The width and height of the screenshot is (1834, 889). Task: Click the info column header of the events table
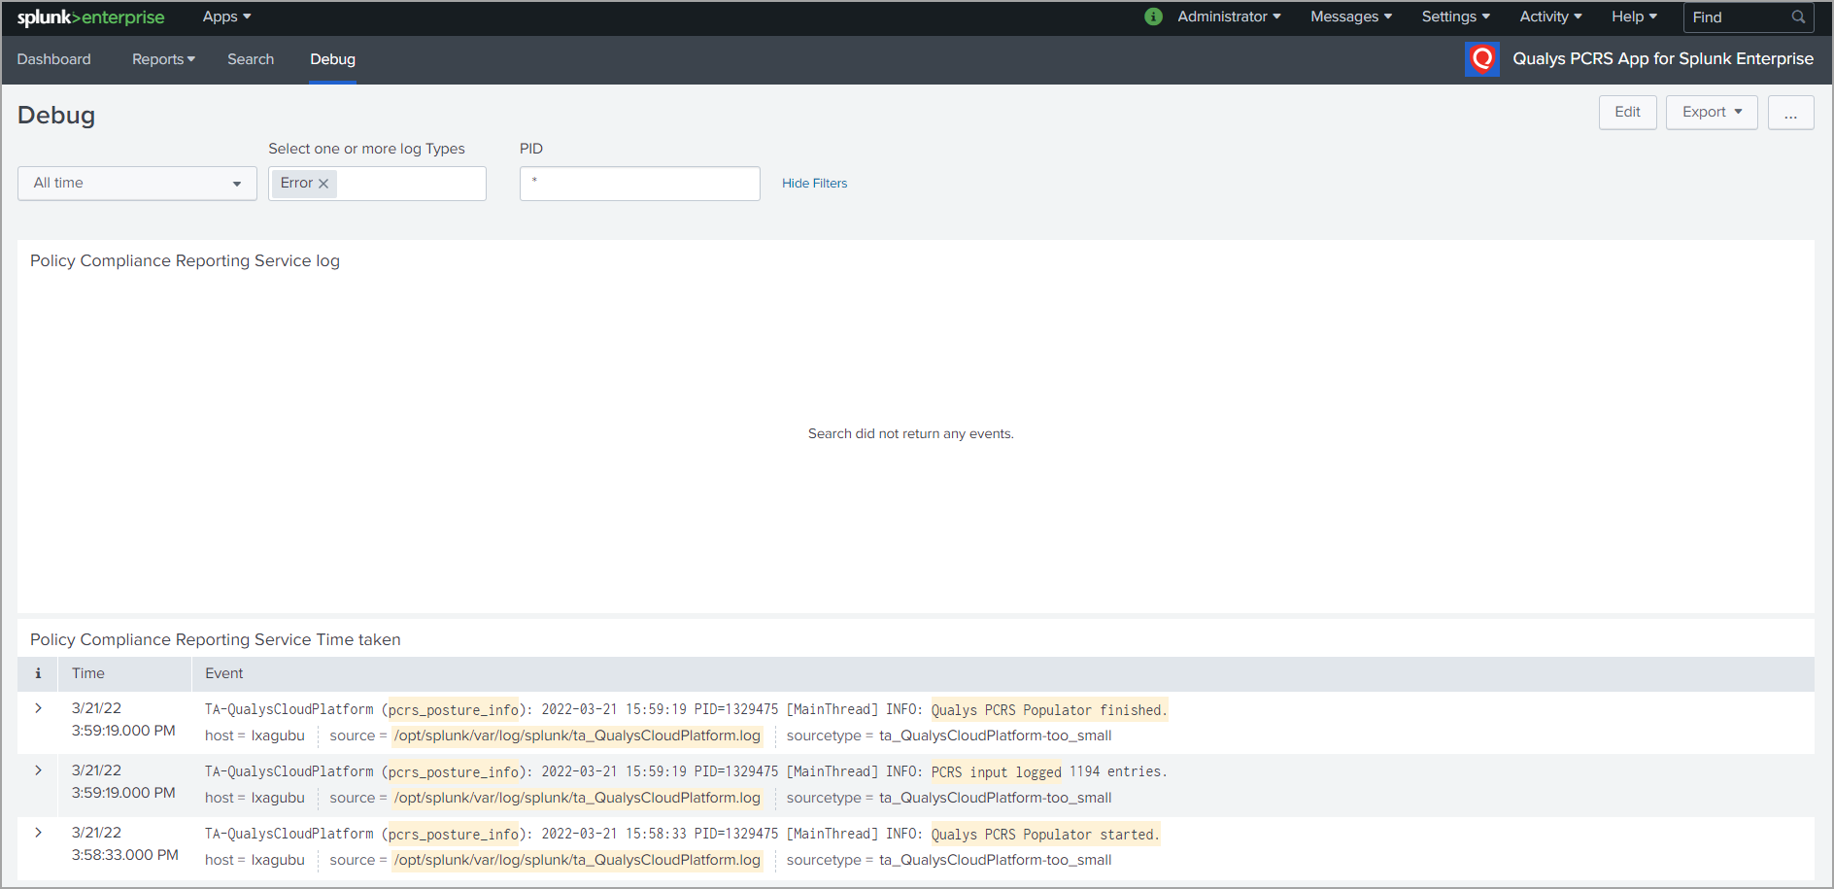pyautogui.click(x=38, y=673)
